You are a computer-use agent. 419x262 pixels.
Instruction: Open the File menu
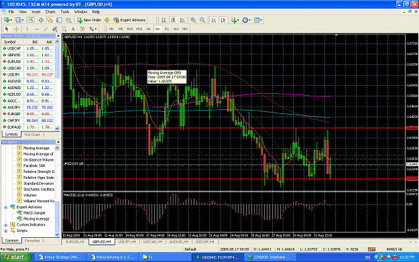(x=11, y=12)
